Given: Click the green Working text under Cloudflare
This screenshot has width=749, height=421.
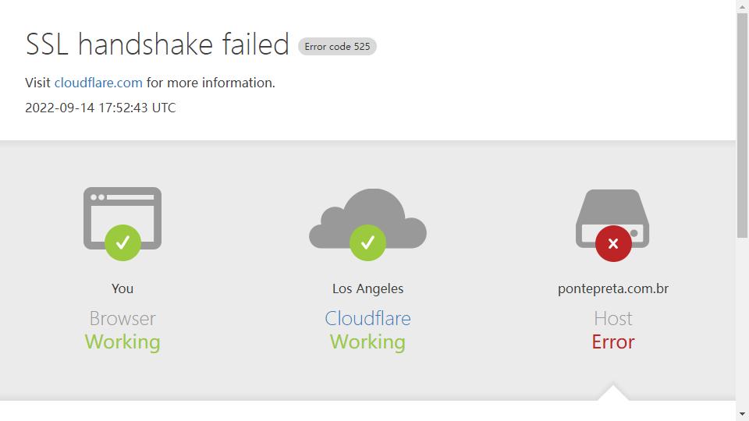Looking at the screenshot, I should click(x=367, y=342).
